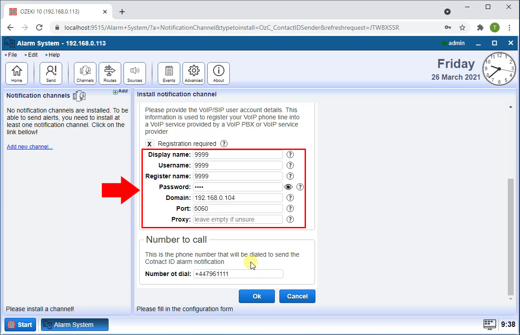Open the Home toolbar icon
520x335 pixels.
pos(17,73)
